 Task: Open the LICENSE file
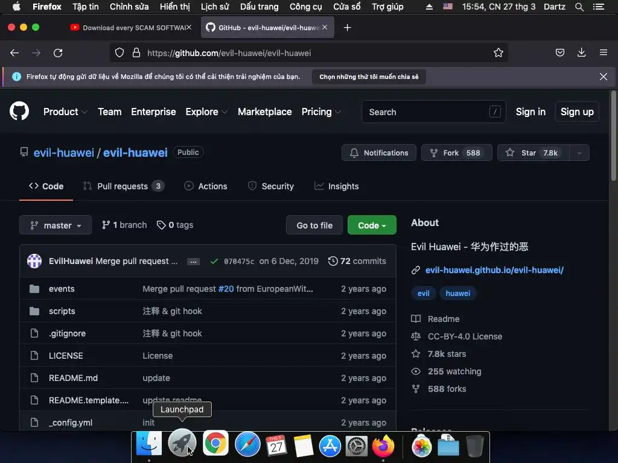pos(66,356)
